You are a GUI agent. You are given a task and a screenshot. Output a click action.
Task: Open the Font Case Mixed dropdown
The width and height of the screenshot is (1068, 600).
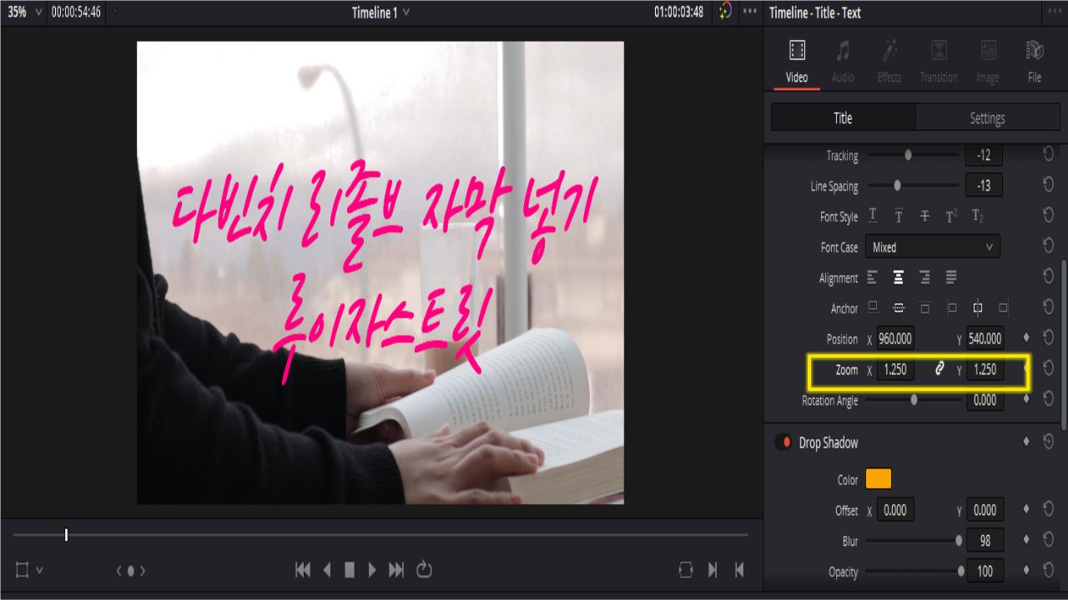coord(933,247)
